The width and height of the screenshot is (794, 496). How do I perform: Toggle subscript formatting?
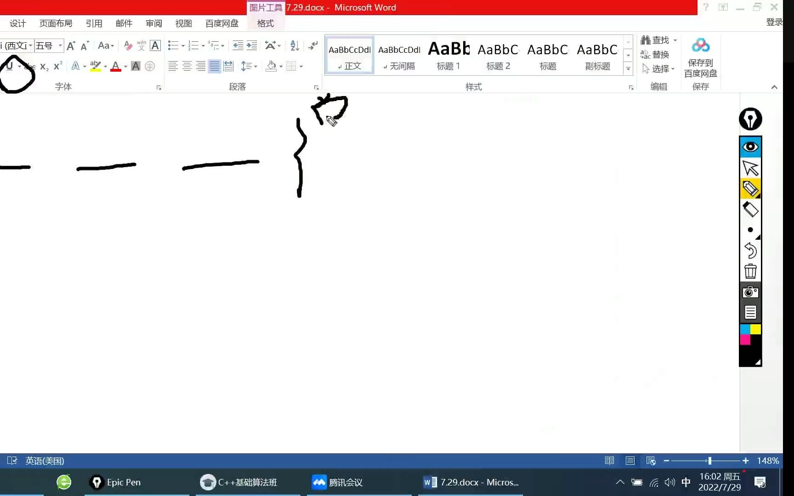coord(43,67)
